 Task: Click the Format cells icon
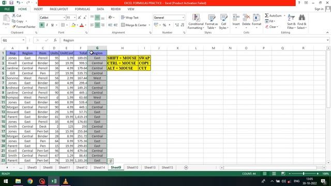[x=257, y=18]
